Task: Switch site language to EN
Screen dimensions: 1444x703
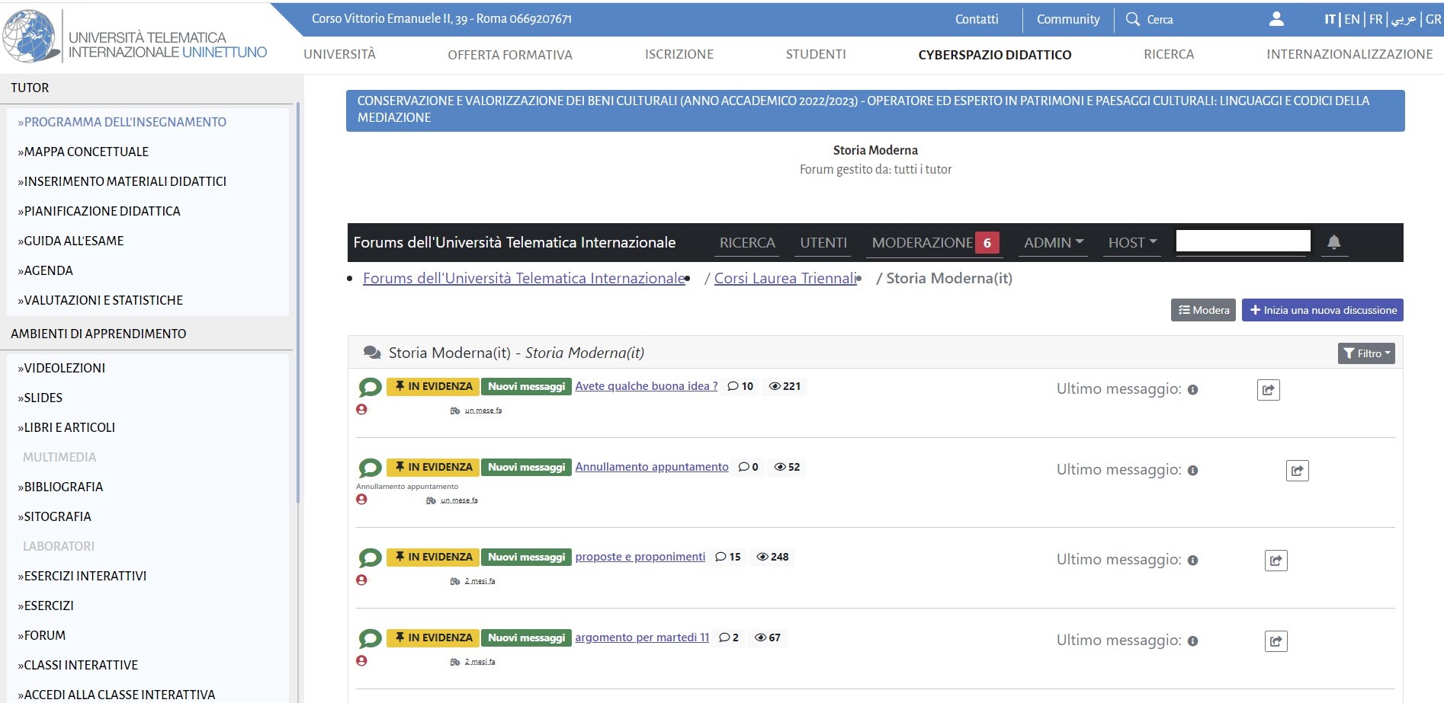Action: click(x=1351, y=19)
